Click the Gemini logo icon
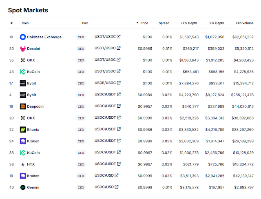Viewport: 261px width, 199px height. [23, 188]
